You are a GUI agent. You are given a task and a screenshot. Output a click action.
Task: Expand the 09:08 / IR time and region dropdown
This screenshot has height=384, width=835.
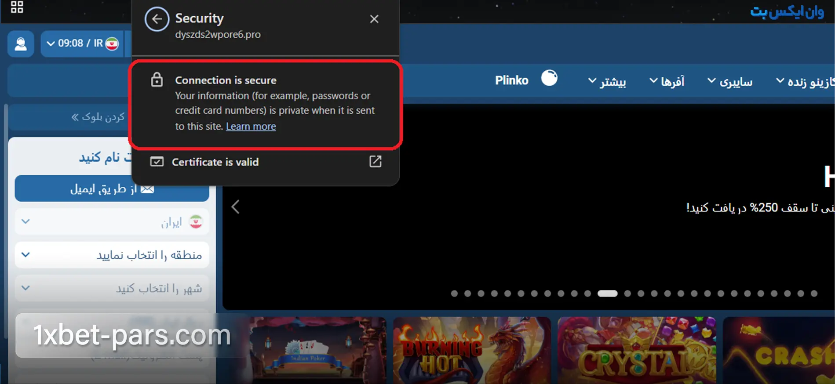(82, 43)
